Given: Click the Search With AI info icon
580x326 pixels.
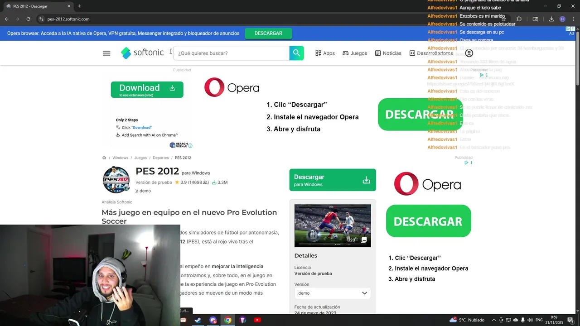Looking at the screenshot, I should (x=190, y=145).
